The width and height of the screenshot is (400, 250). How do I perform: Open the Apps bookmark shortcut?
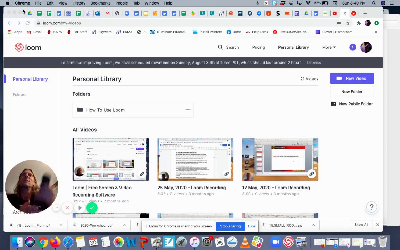tap(15, 32)
